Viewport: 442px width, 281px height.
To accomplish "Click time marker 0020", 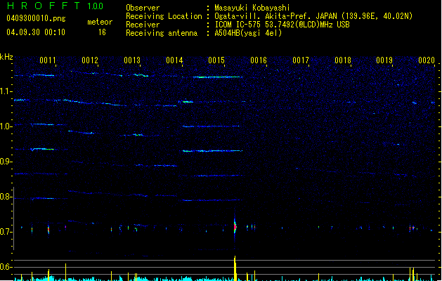I will [x=427, y=60].
